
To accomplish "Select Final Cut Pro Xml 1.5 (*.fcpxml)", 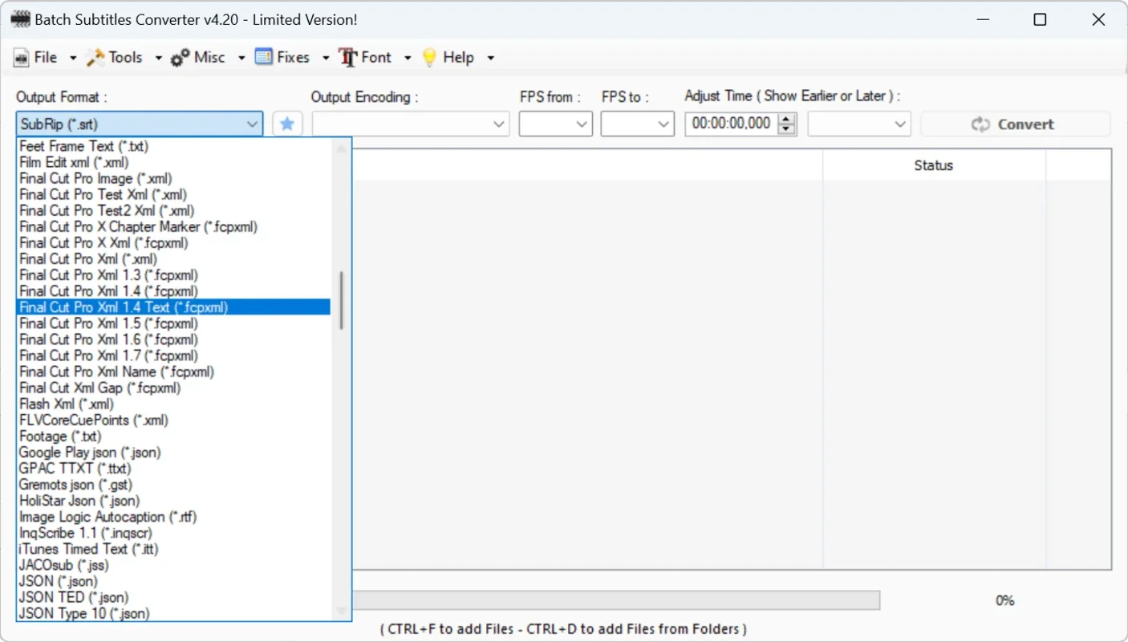I will coord(174,323).
